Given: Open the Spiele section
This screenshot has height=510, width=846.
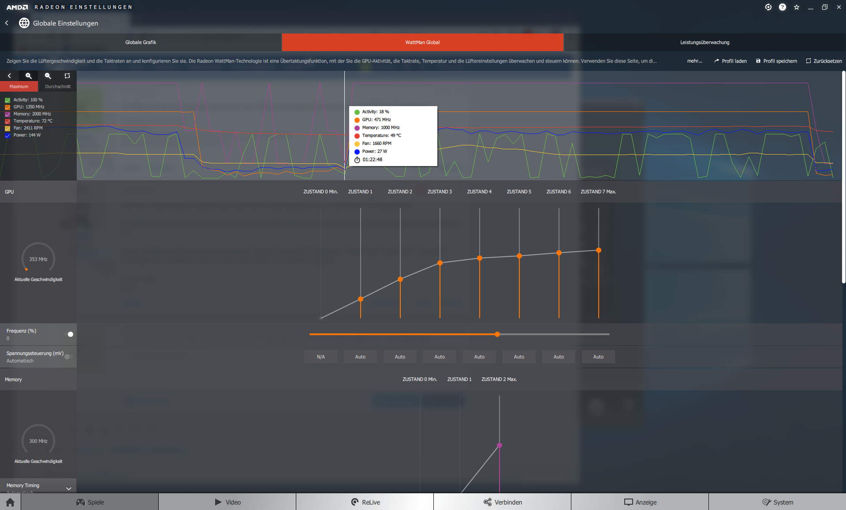Looking at the screenshot, I should tap(90, 502).
